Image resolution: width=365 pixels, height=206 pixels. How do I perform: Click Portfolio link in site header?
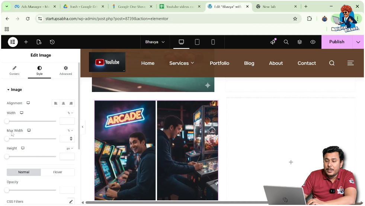(x=220, y=63)
